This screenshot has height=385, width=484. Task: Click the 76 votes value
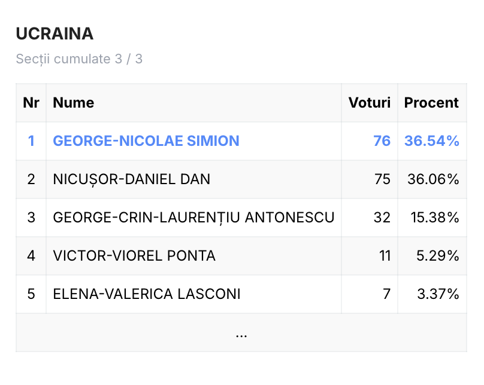click(382, 140)
